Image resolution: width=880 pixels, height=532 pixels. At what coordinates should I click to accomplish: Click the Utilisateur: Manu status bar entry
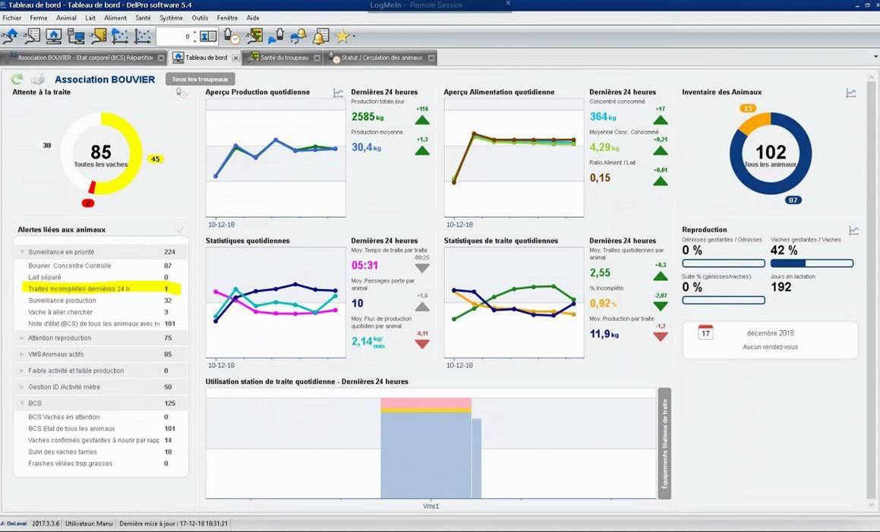[89, 524]
